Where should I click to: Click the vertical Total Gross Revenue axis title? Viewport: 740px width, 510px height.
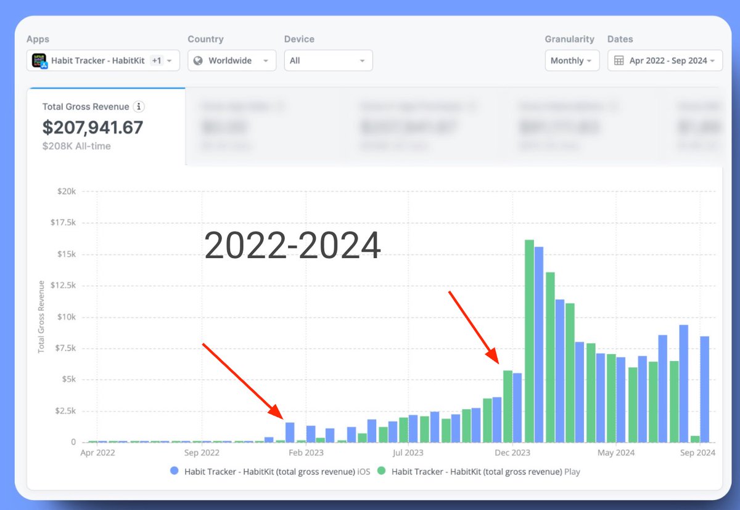pos(41,317)
